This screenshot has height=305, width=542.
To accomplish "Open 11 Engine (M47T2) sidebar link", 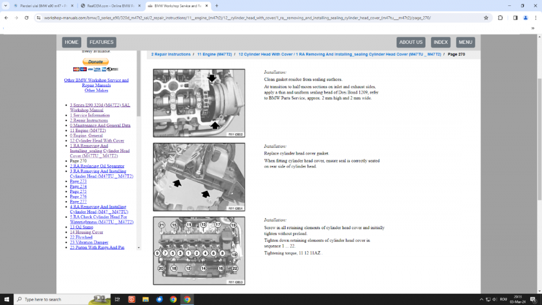I will pos(88,131).
